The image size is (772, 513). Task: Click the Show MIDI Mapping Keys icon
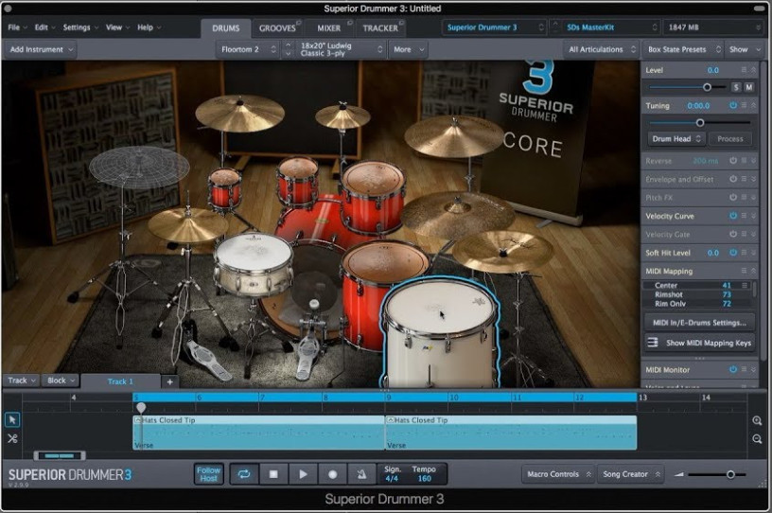[x=653, y=343]
